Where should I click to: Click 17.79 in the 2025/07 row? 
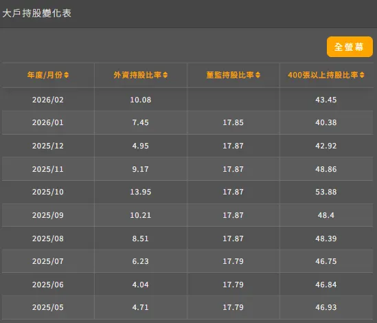[x=233, y=261]
